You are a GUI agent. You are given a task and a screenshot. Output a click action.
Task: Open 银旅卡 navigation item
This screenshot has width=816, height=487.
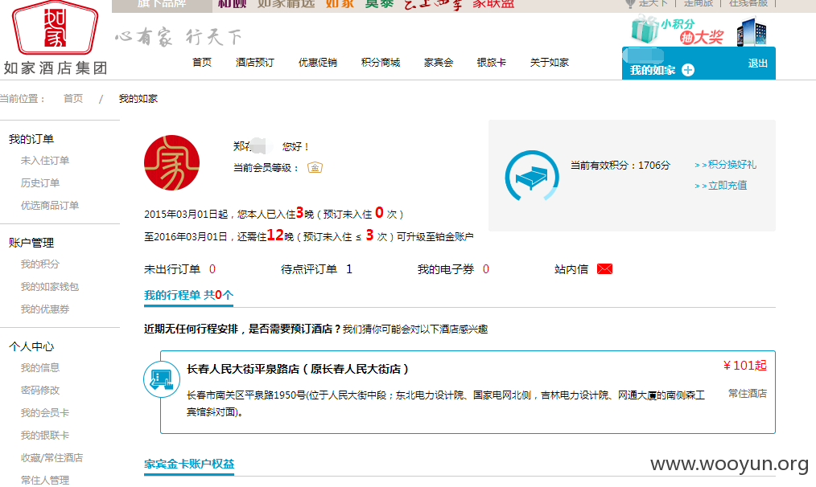click(491, 63)
